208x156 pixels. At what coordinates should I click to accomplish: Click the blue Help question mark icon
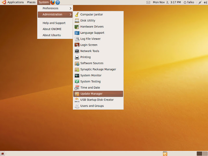(58, 2)
